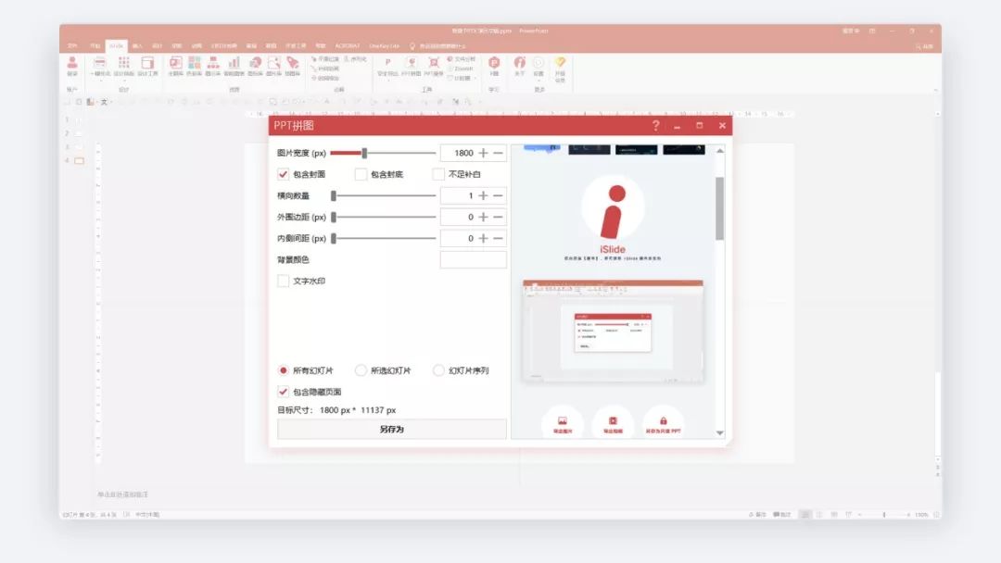Open the iSlide 设置 settings icon

click(539, 66)
